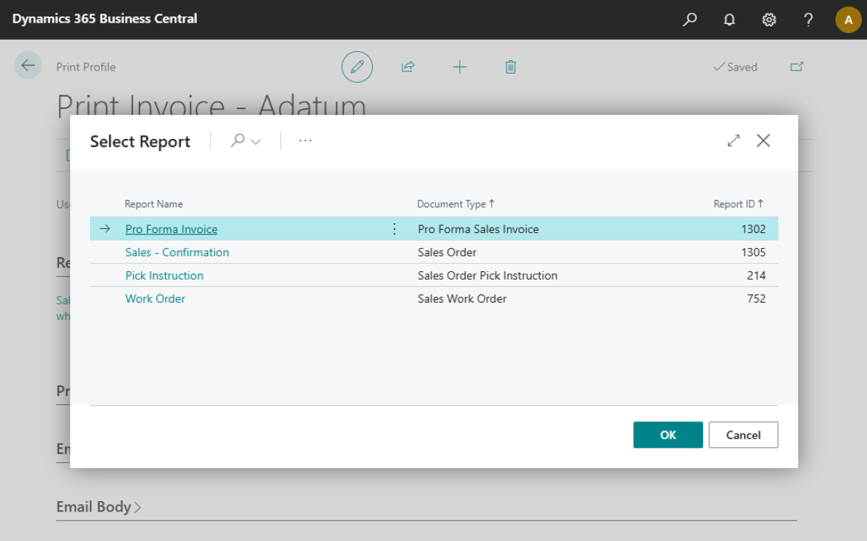867x541 pixels.
Task: Expand the Select Report dialog to full screen
Action: point(733,141)
